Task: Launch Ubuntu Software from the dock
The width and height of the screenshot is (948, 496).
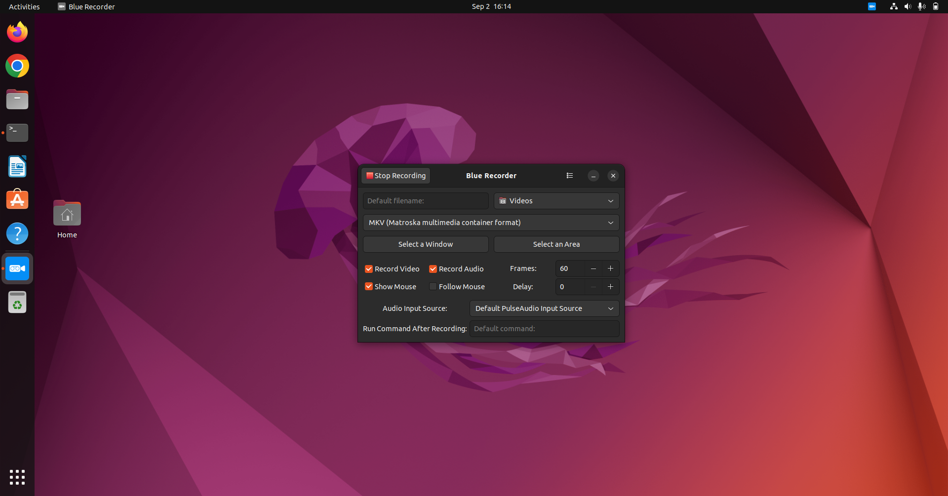Action: [17, 199]
